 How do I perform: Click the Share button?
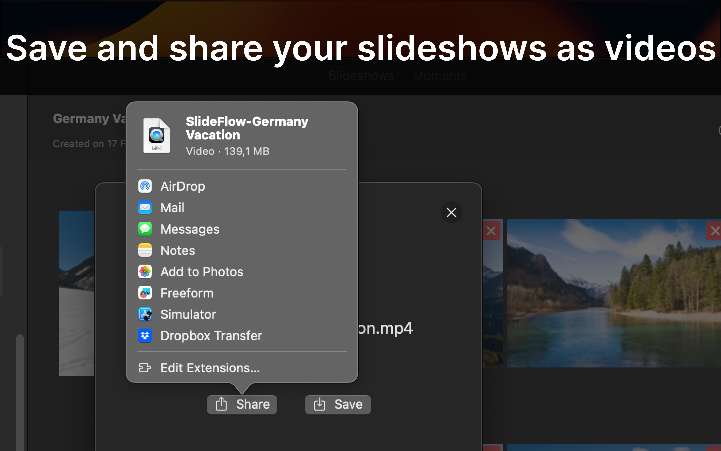242,404
